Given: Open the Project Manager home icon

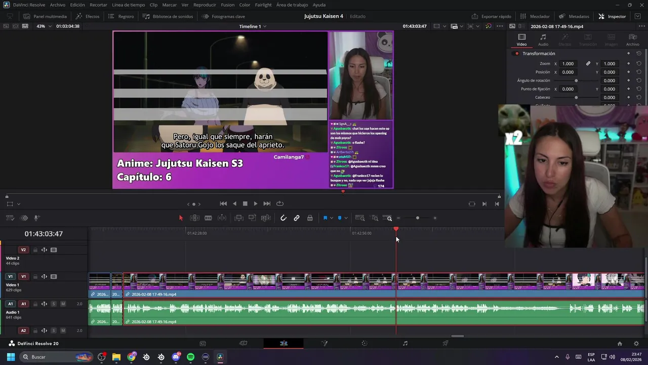Looking at the screenshot, I should pos(620,343).
